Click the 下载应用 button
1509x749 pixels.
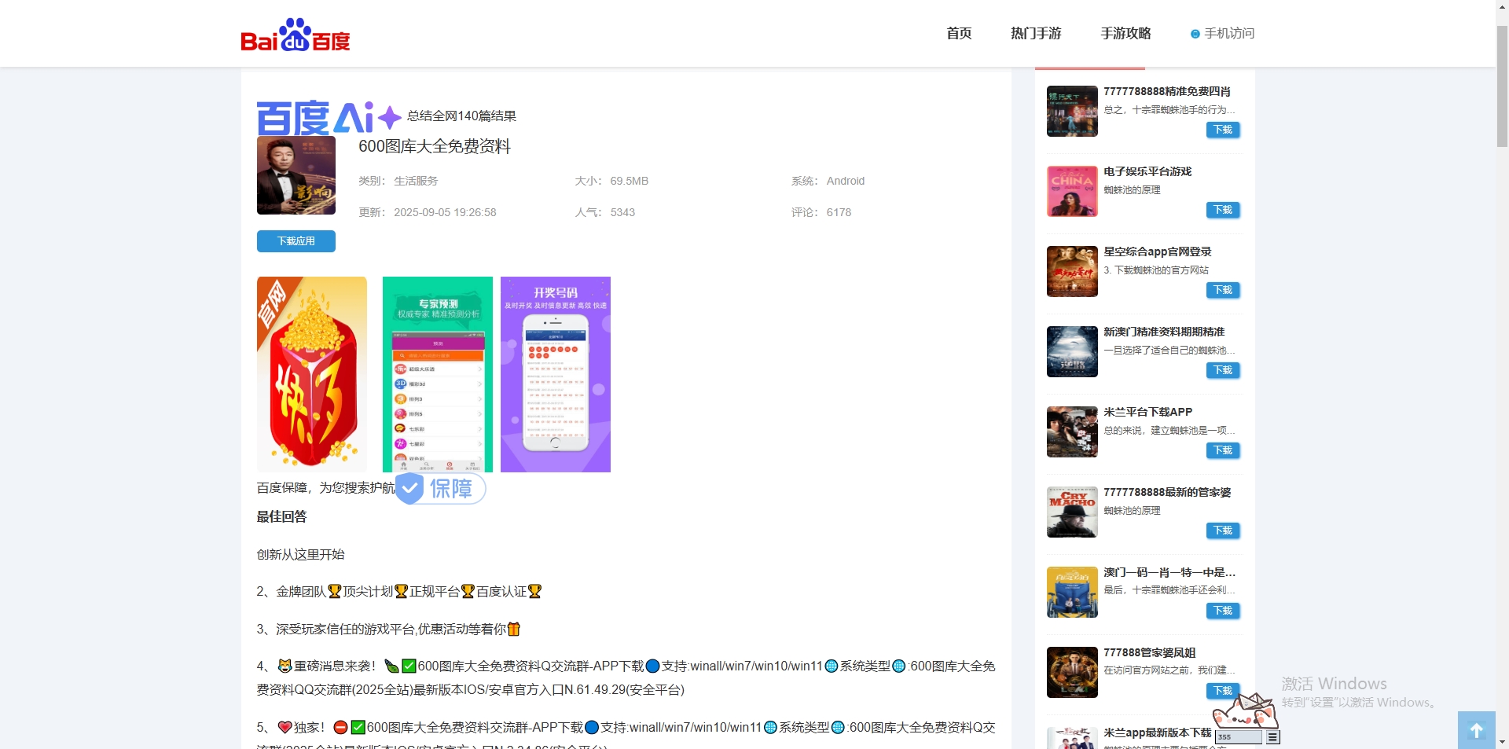tap(296, 241)
